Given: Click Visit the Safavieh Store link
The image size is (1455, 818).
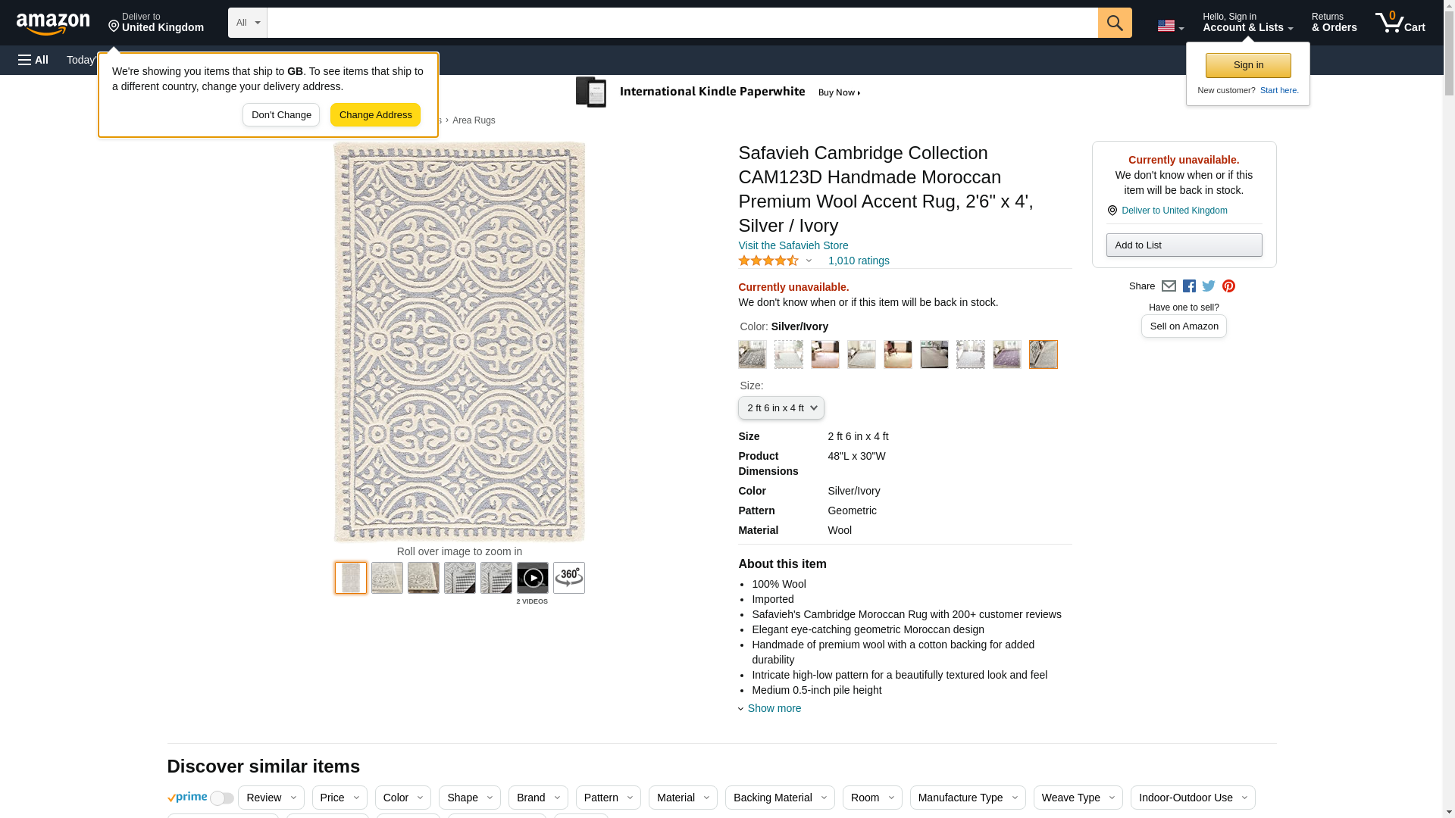Looking at the screenshot, I should 793,245.
